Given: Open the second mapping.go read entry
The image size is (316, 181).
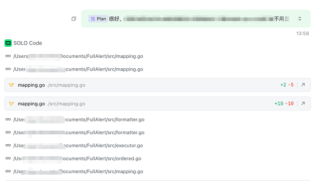Looking at the screenshot, I should click(78, 69).
